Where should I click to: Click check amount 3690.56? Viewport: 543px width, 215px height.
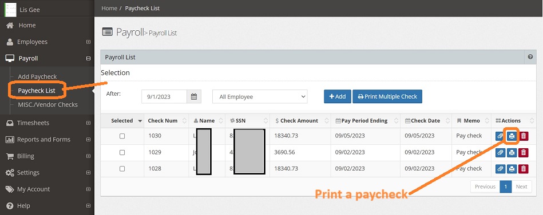[x=284, y=152]
